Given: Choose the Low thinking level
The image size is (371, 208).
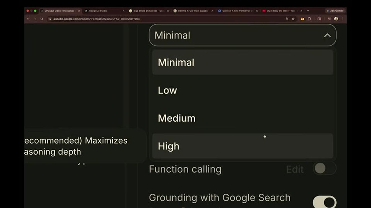Looking at the screenshot, I should click(242, 90).
